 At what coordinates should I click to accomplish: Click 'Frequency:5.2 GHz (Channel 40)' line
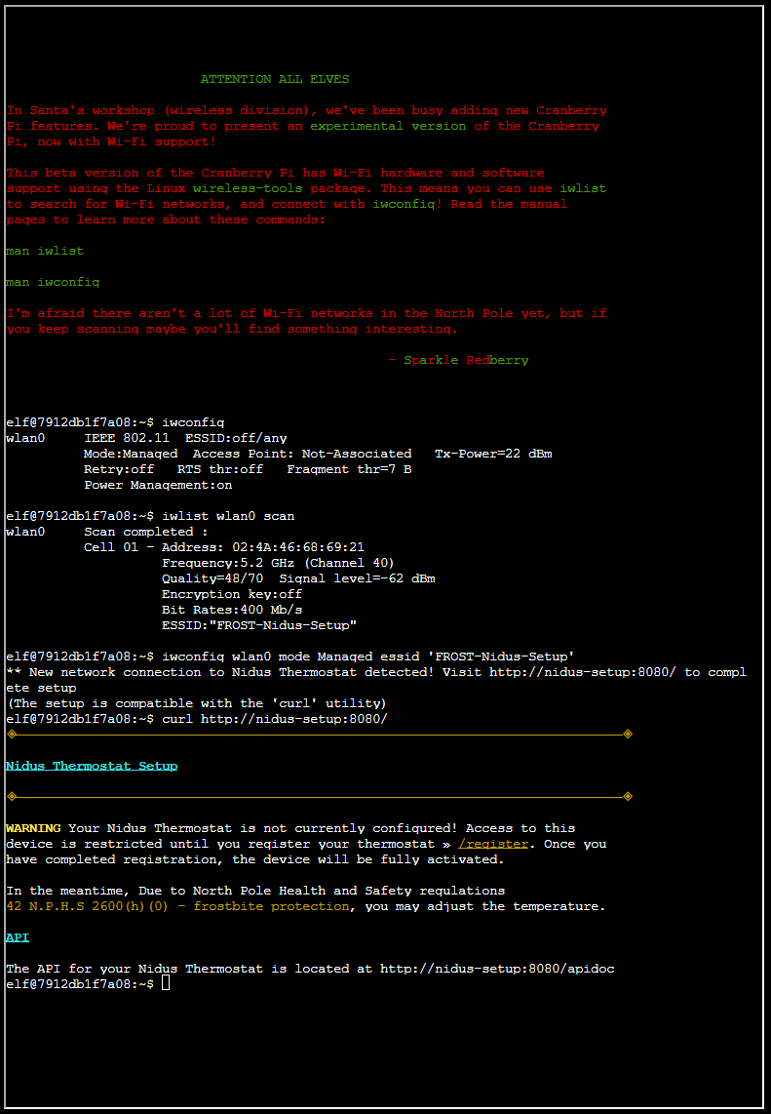[278, 564]
